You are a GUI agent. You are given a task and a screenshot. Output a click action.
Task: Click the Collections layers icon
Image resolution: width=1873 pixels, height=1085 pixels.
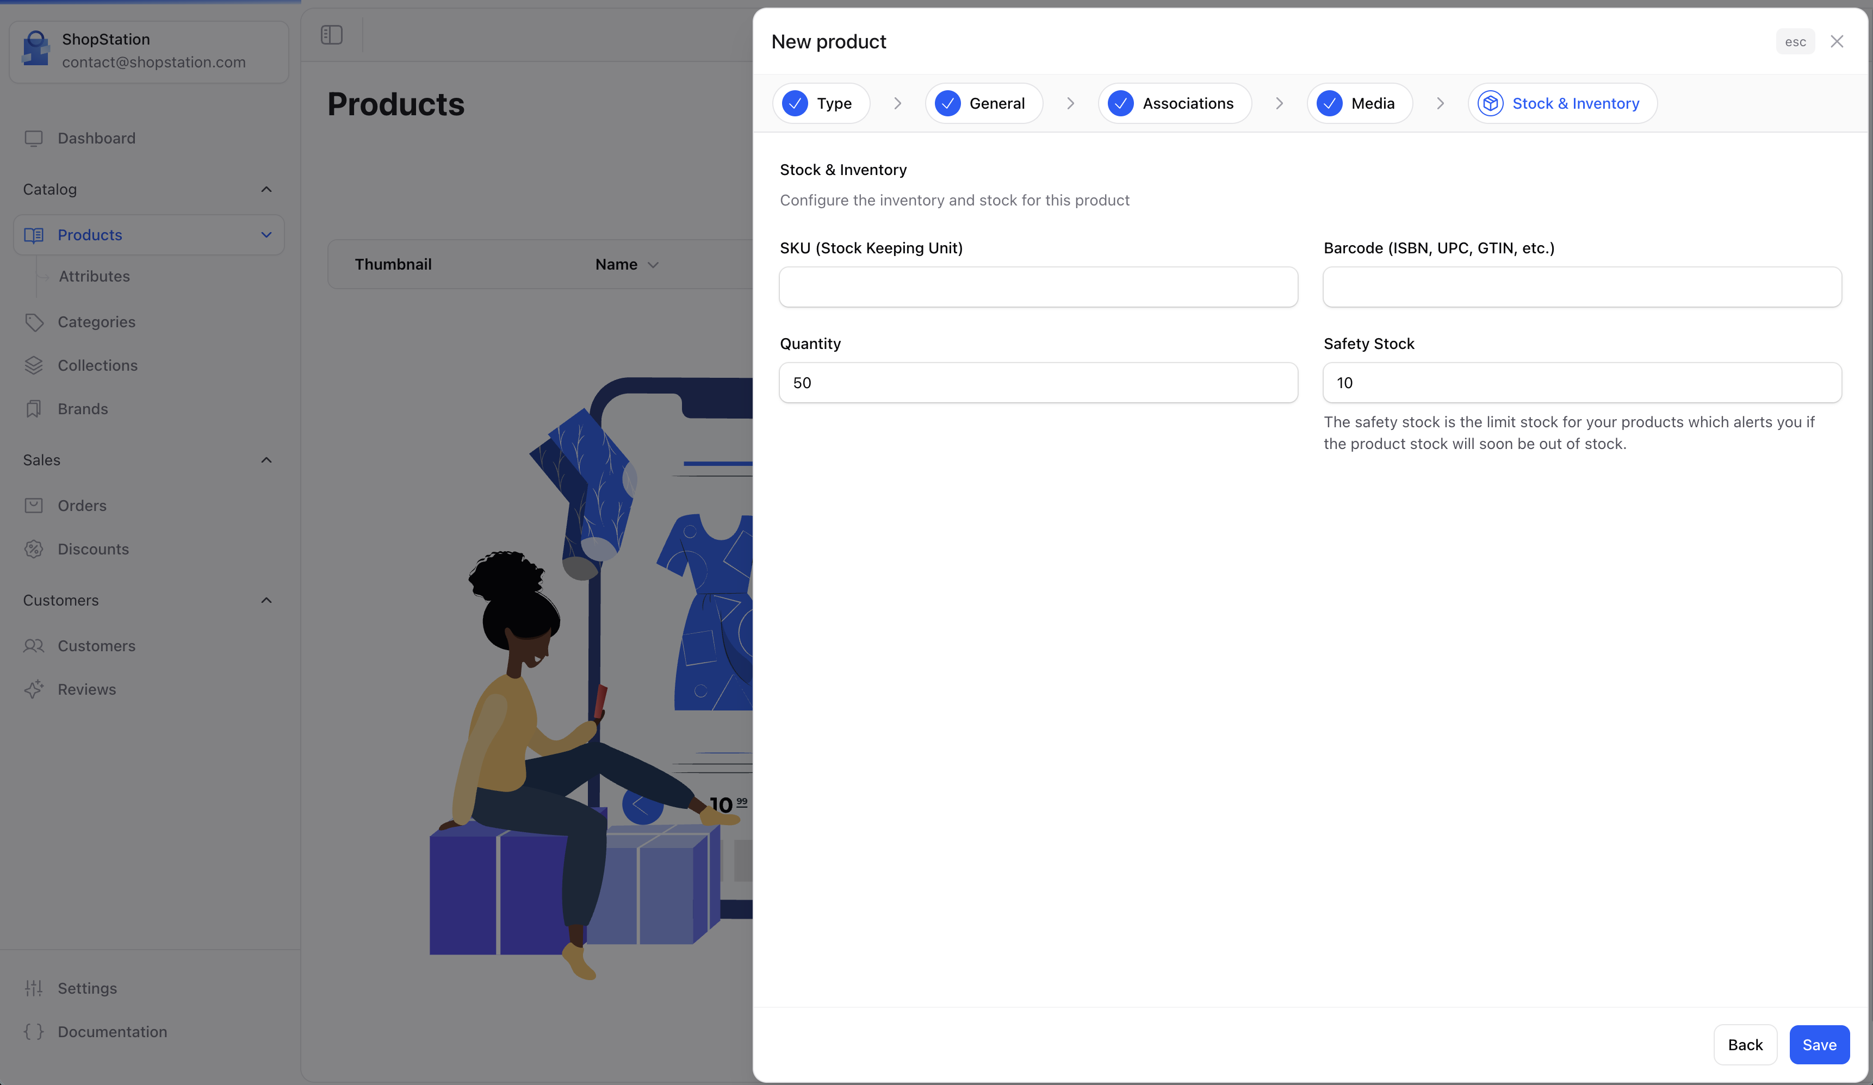[x=34, y=366]
